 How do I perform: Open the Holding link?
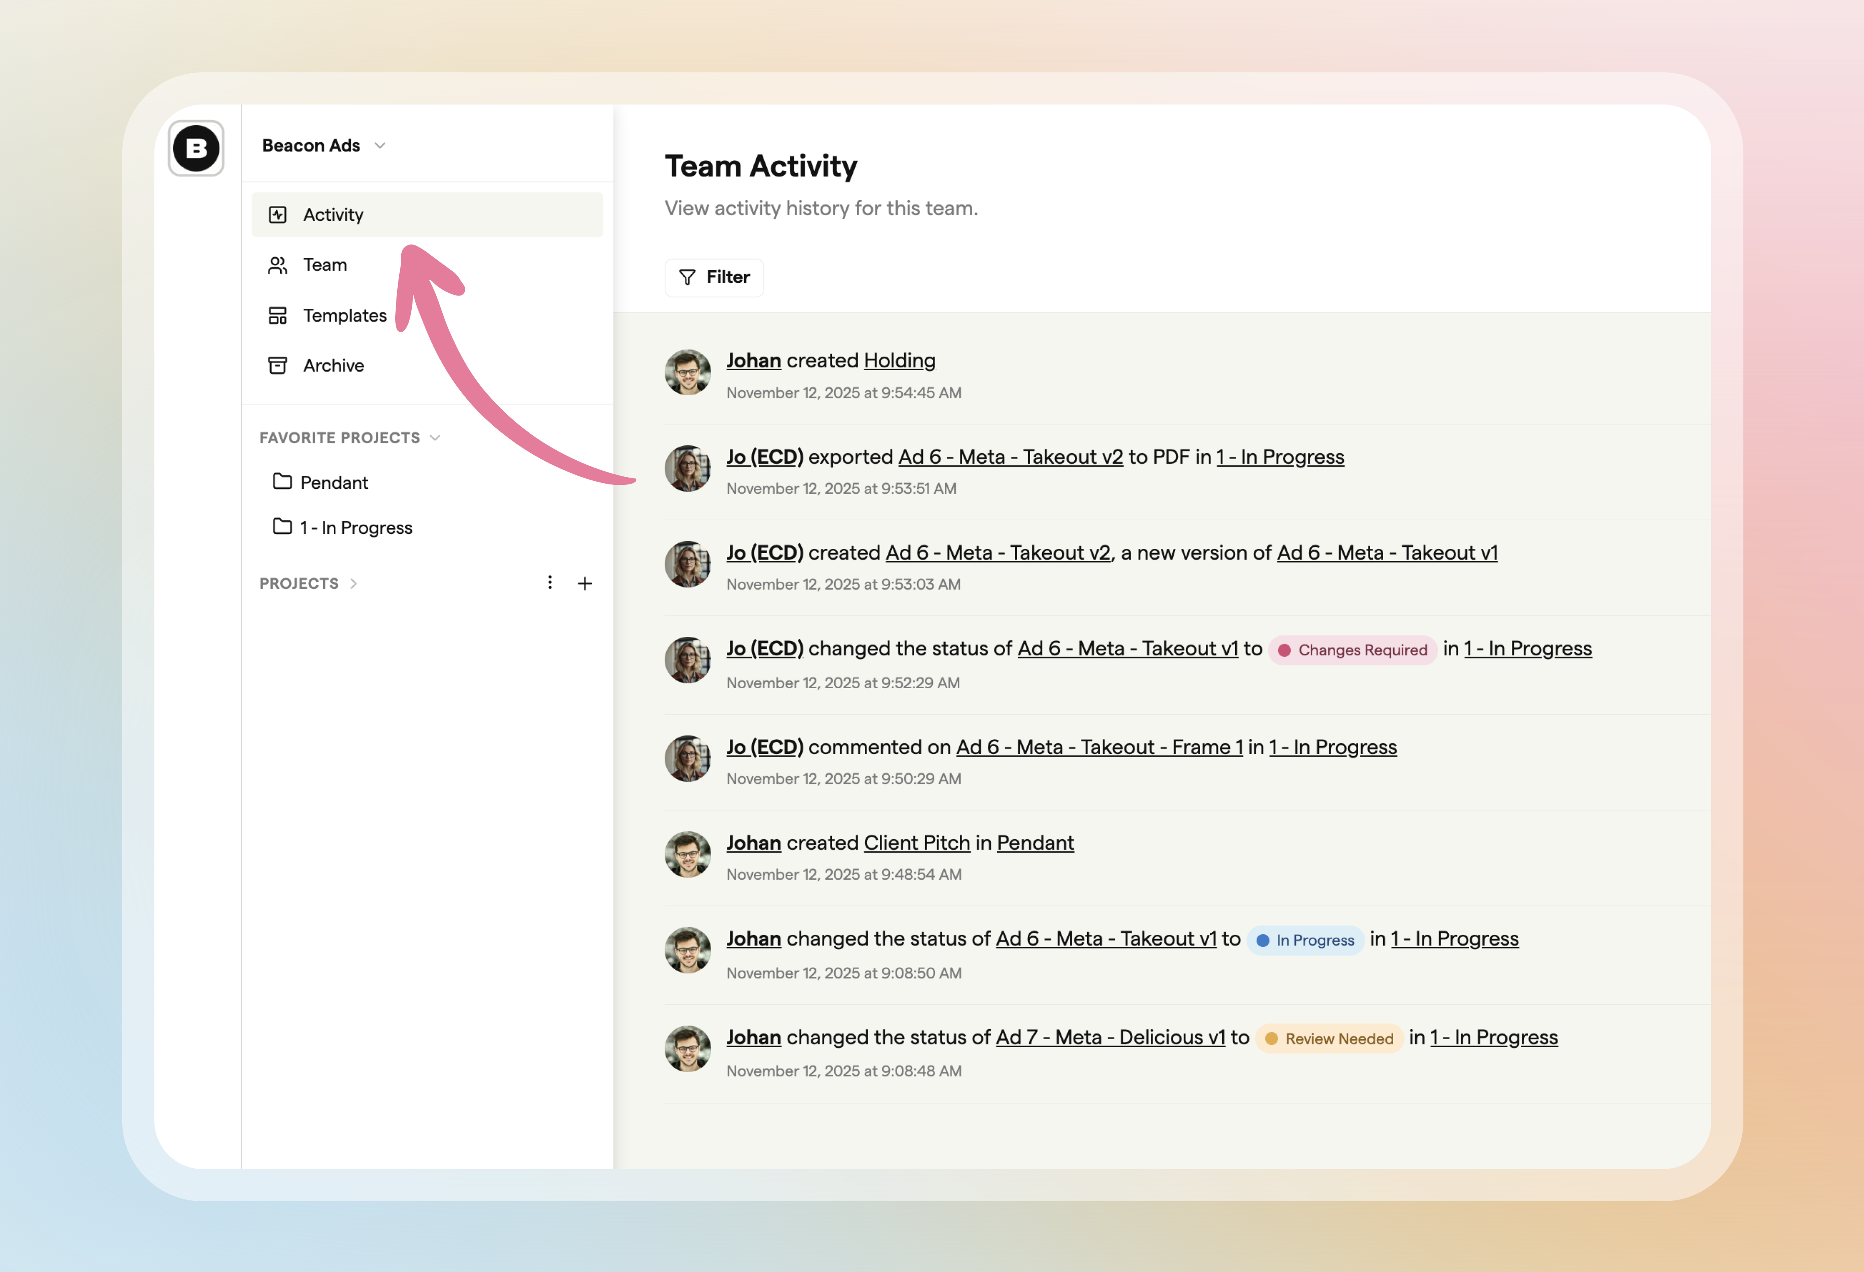point(899,360)
